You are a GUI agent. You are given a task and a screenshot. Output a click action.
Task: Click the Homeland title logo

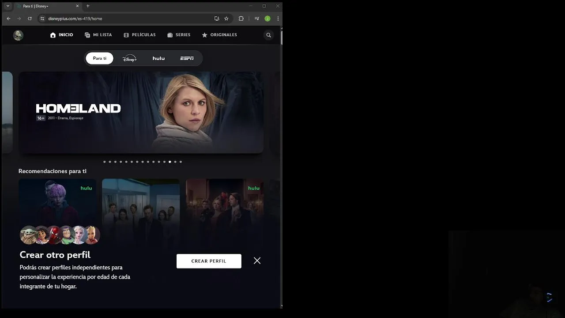pos(78,108)
